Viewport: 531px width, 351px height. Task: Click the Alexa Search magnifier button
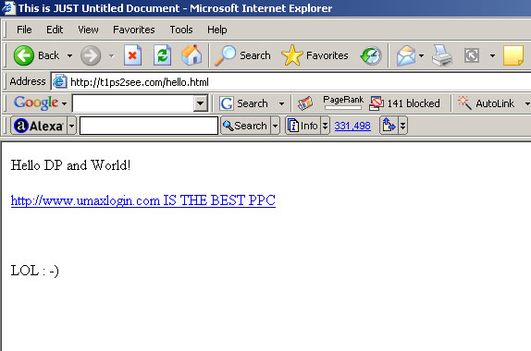point(245,126)
